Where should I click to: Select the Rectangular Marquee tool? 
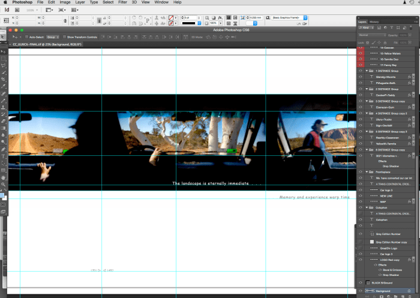pyautogui.click(x=4, y=59)
